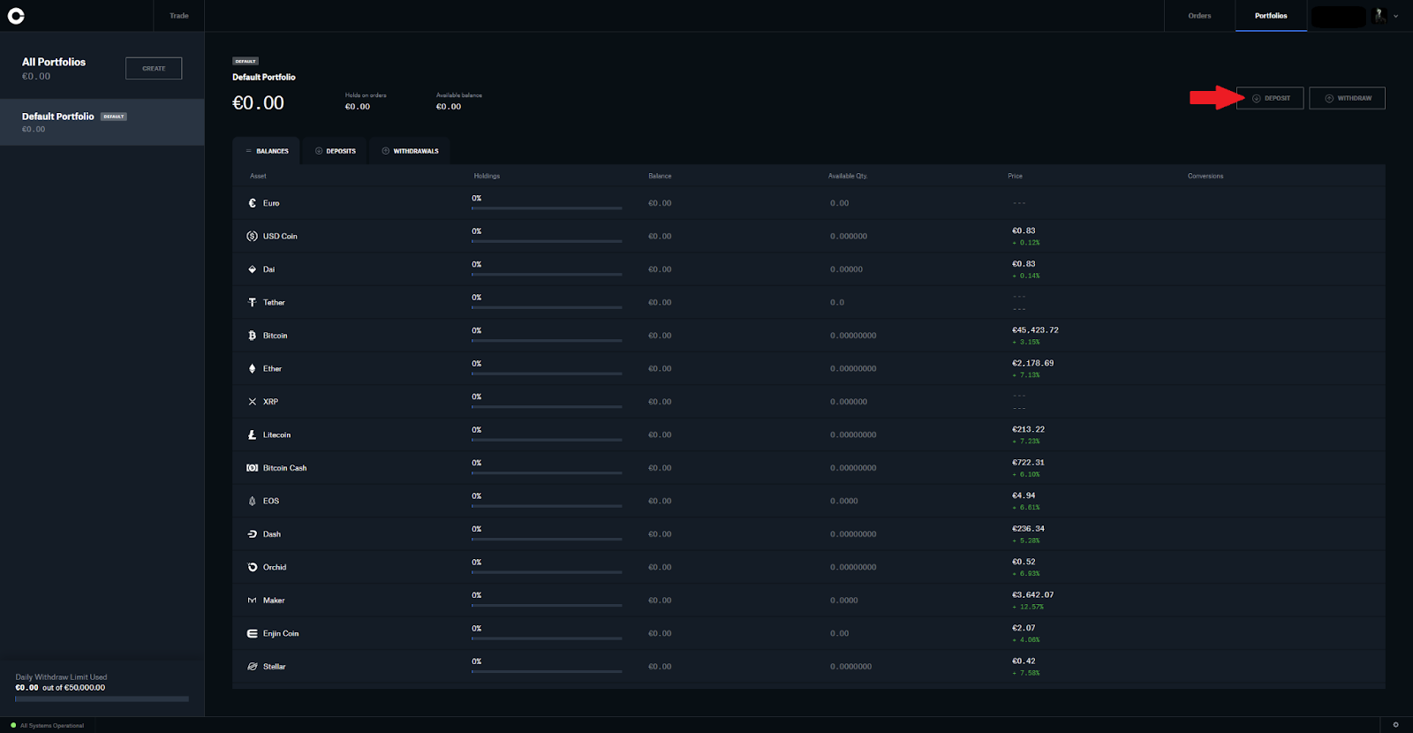Image resolution: width=1413 pixels, height=733 pixels.
Task: Switch to the Deposits tab
Action: pos(336,151)
